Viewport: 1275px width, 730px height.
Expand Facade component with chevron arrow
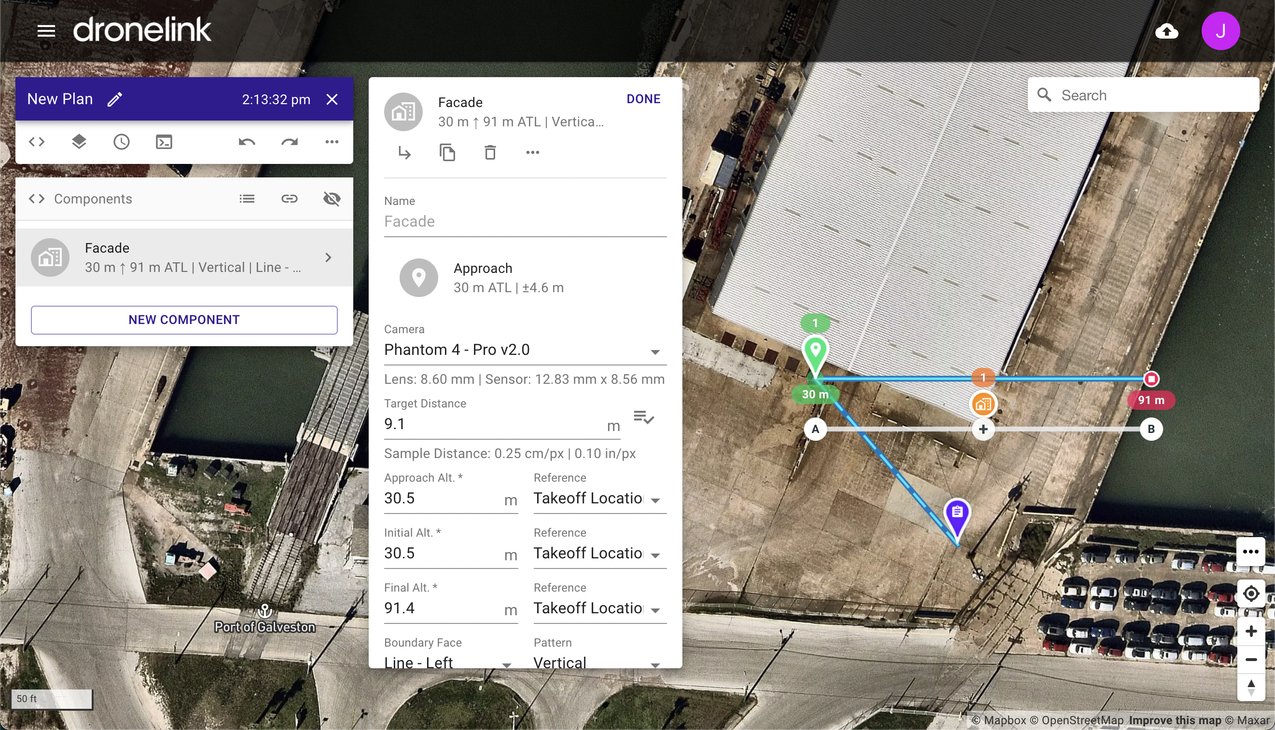328,257
